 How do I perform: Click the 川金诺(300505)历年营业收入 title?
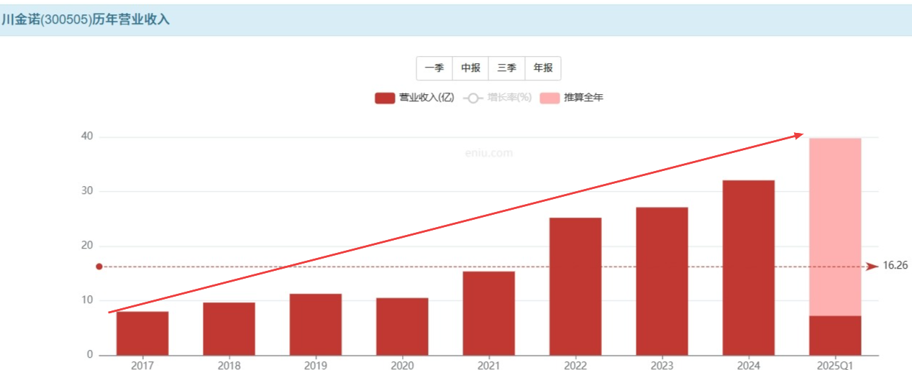click(x=85, y=20)
